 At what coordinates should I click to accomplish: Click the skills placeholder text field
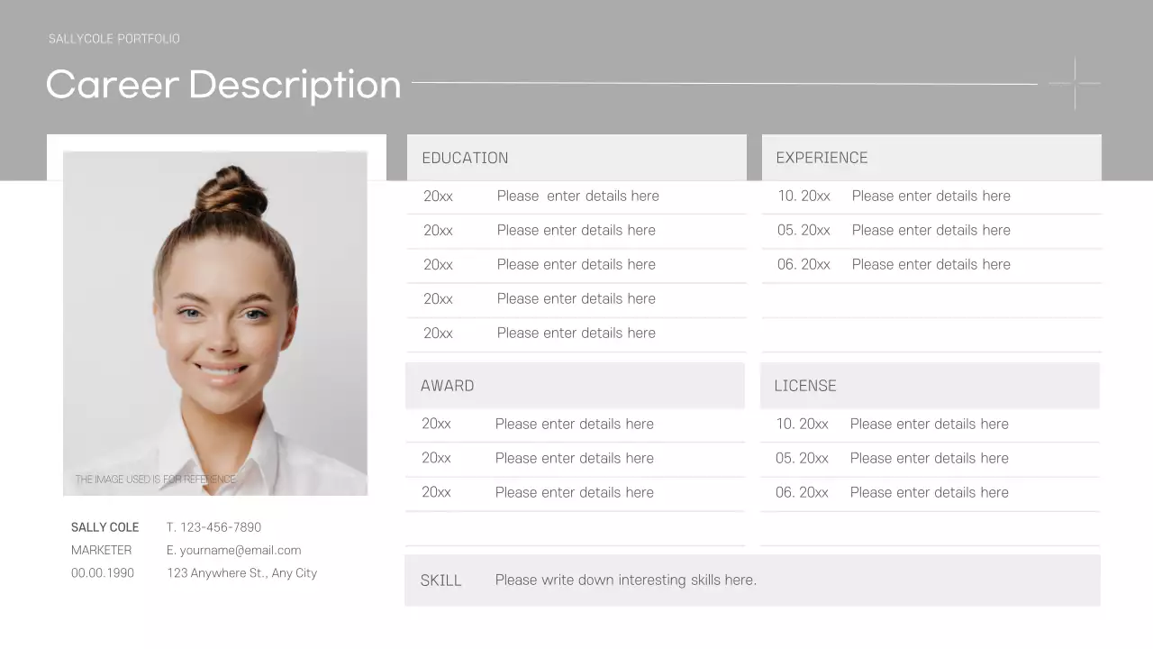tap(625, 580)
